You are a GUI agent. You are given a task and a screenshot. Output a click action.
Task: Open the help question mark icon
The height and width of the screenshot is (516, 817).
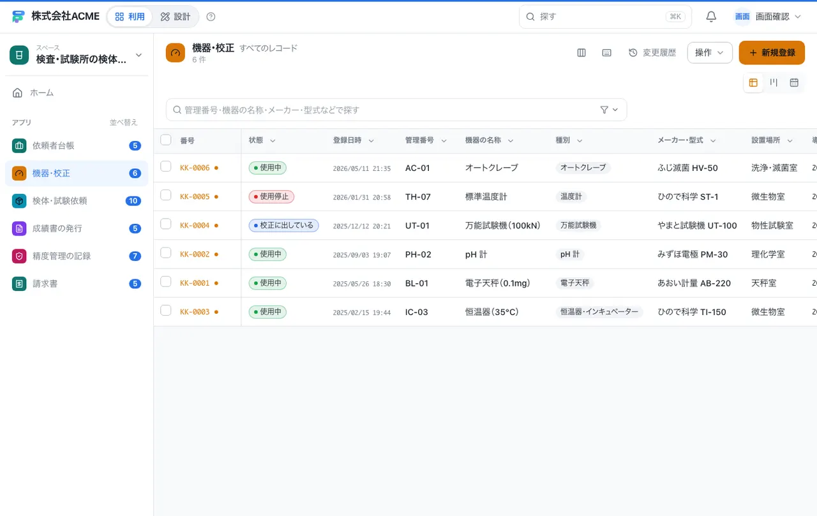(x=211, y=17)
